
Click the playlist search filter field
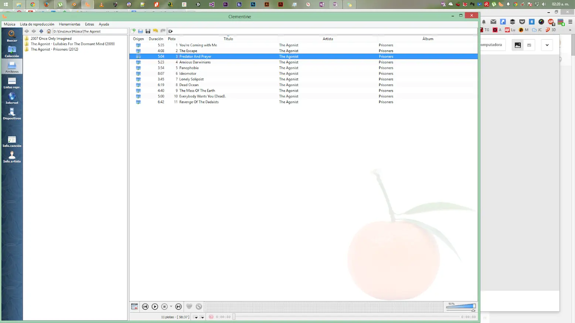click(x=322, y=31)
